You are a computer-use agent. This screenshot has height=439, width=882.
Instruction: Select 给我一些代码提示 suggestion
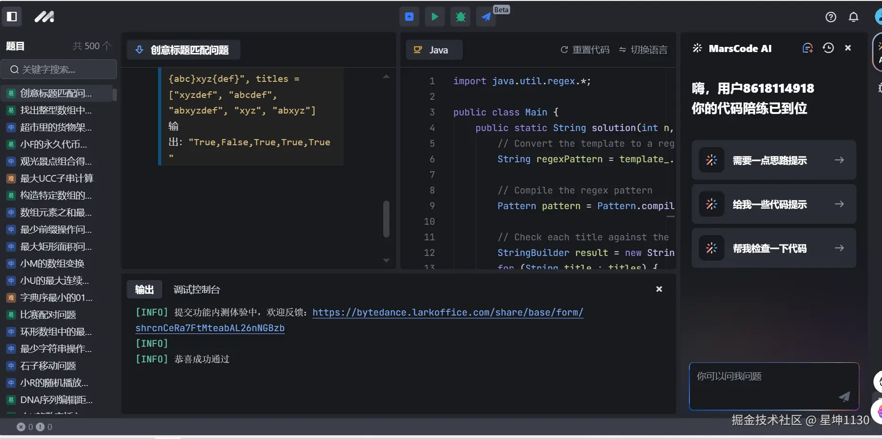[x=774, y=204]
